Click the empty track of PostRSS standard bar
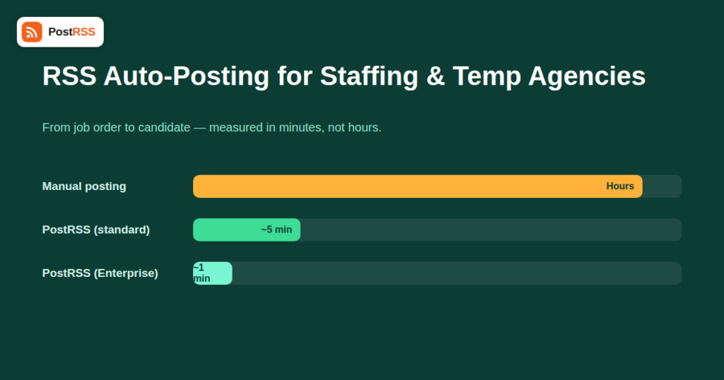The image size is (724, 380). (x=491, y=230)
